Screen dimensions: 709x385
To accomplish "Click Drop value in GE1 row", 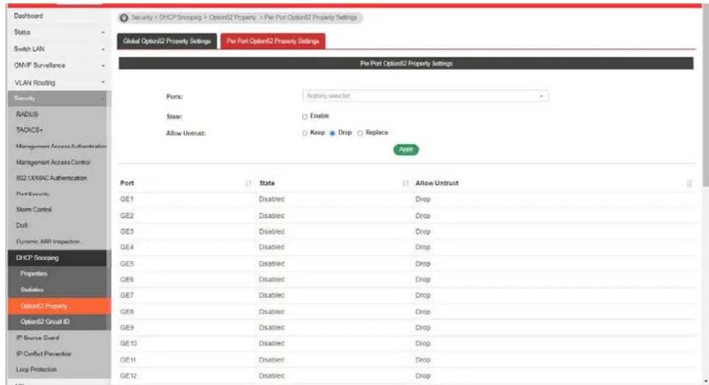I will 423,200.
